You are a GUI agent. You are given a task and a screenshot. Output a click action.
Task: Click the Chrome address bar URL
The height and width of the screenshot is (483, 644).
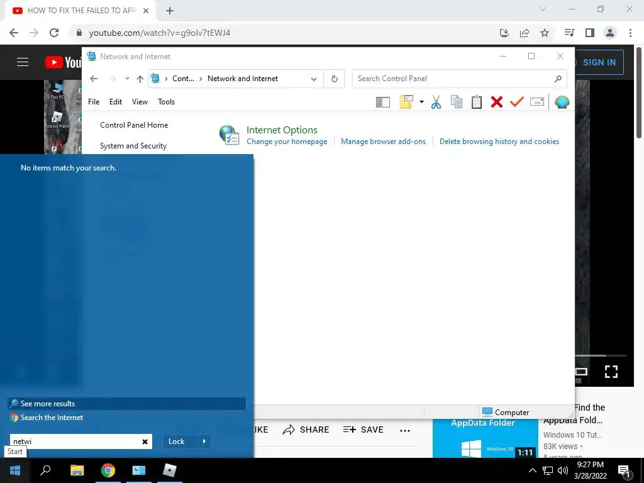pos(160,33)
